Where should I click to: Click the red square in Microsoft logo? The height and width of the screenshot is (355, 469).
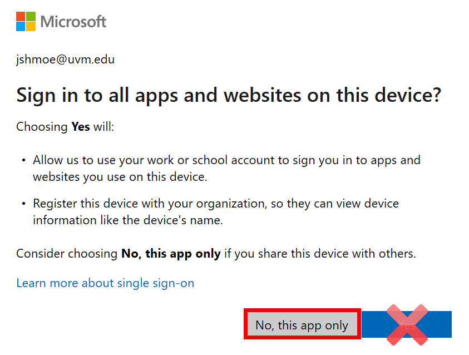point(21,17)
